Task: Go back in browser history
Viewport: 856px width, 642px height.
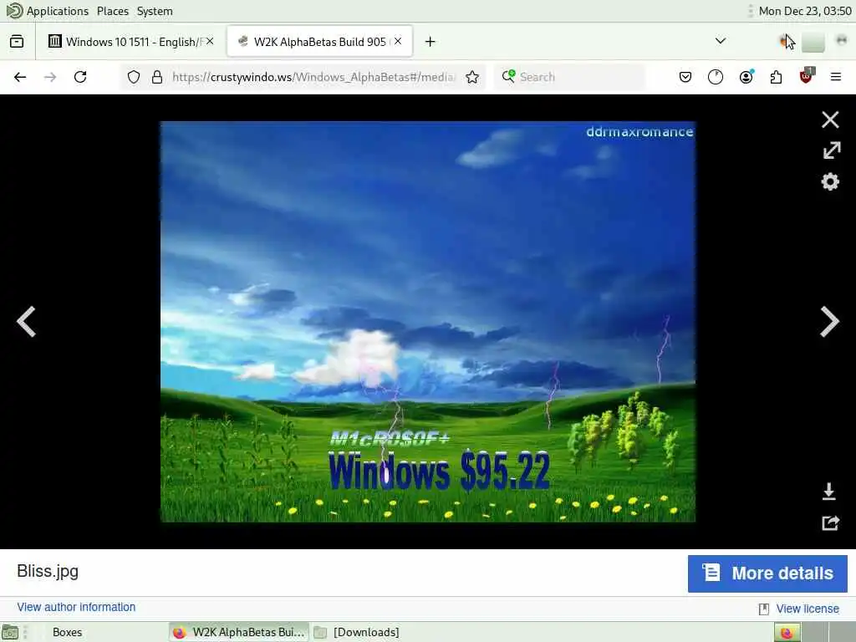Action: 20,77
